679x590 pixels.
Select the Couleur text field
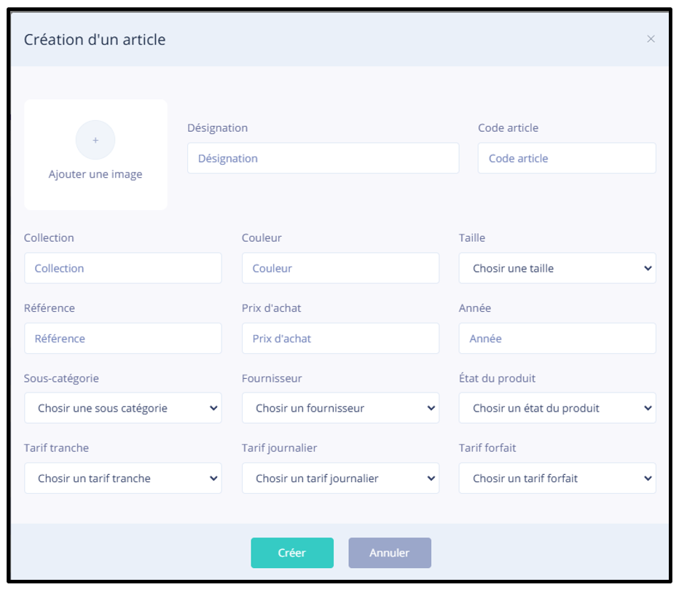[x=340, y=268]
